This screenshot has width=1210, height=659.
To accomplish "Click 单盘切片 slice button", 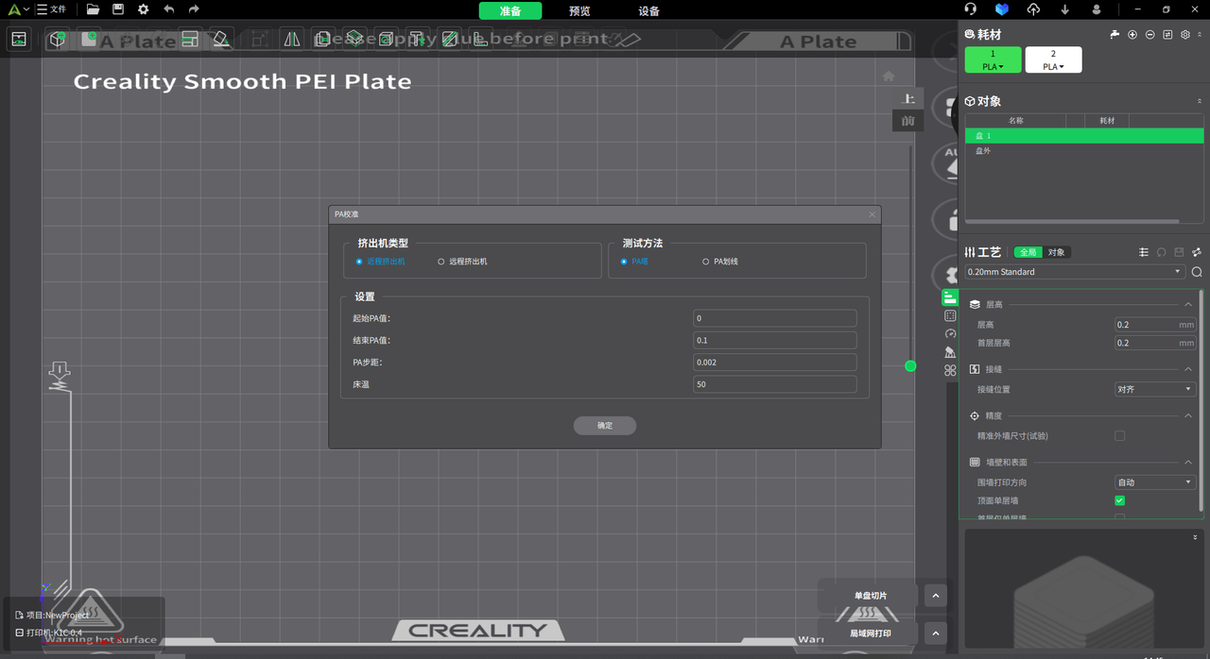I will point(871,596).
